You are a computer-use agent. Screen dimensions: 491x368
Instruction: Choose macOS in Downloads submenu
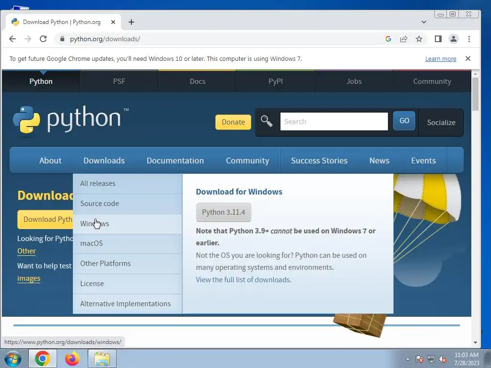click(128, 243)
